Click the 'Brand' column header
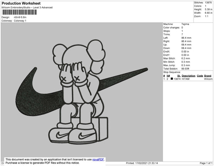Viewport: 214px width, 166px height. coord(208,76)
